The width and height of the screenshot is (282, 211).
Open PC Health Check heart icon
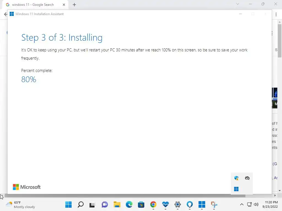point(166,204)
